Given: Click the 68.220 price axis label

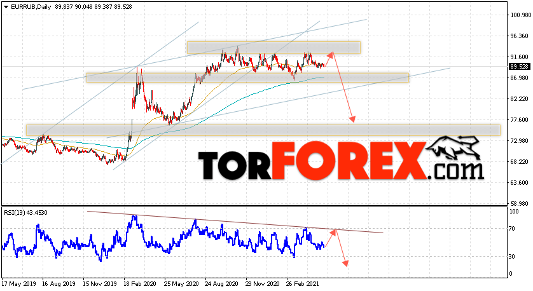Looking at the screenshot, I should point(520,162).
